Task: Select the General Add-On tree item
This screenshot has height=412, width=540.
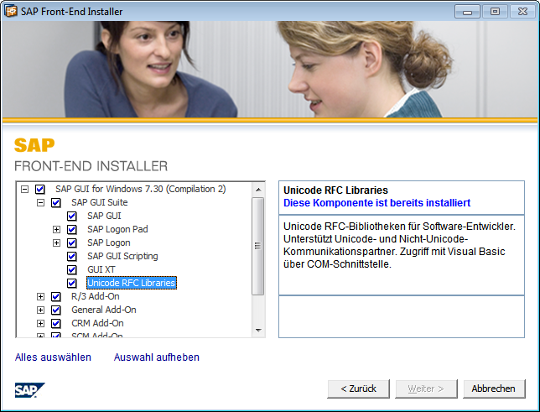Action: click(104, 310)
